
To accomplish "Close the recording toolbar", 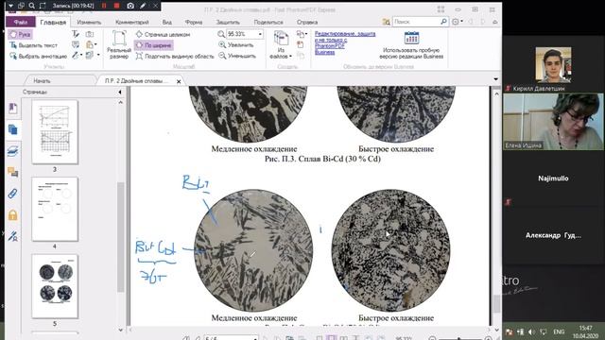I will (155, 6).
